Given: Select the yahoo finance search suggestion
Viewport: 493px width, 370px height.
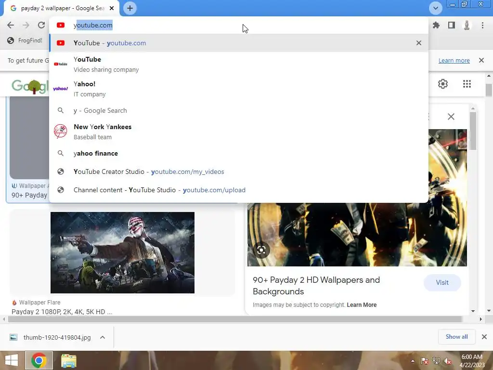Looking at the screenshot, I should click(x=239, y=153).
